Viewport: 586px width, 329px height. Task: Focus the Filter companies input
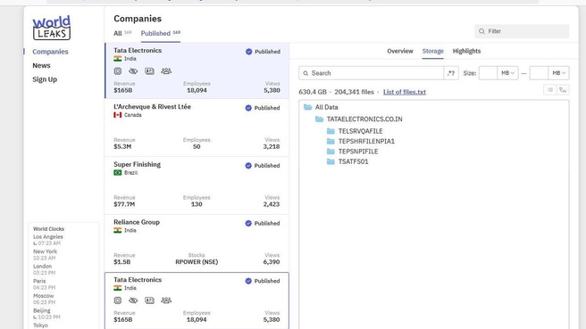point(522,31)
